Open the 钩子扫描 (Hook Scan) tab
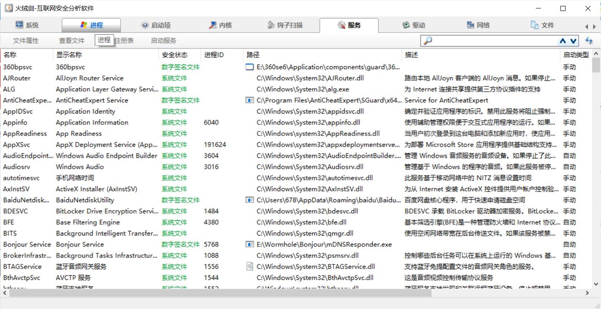This screenshot has width=601, height=309. click(285, 25)
